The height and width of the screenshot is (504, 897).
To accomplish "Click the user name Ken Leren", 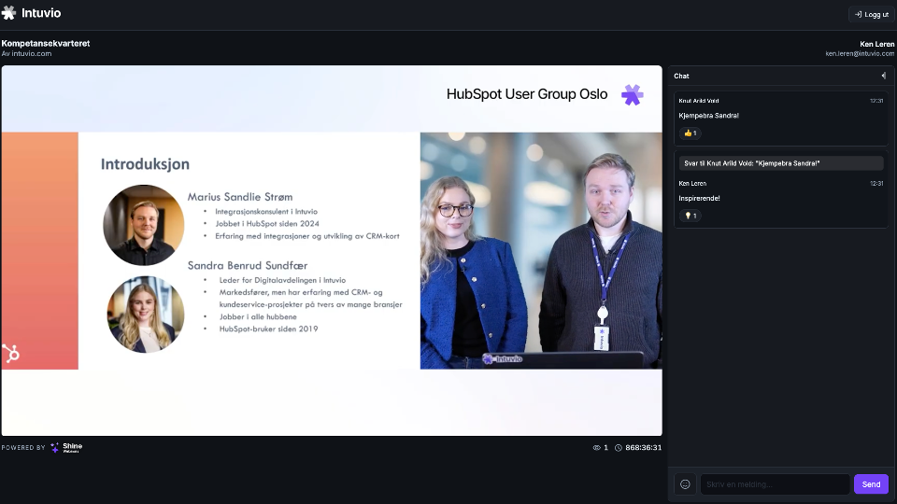I will 877,44.
